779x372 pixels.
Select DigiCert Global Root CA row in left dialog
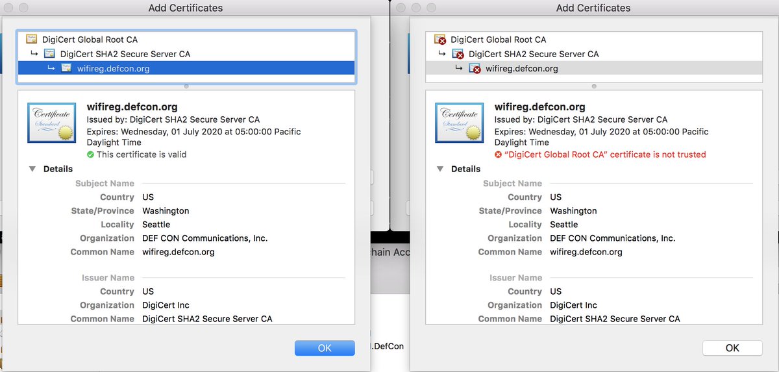pyautogui.click(x=186, y=40)
